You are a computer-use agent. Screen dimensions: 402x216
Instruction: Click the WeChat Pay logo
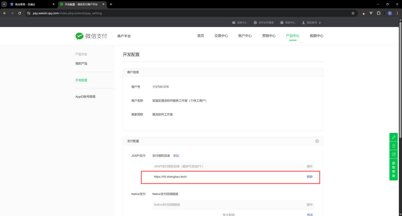(91, 36)
